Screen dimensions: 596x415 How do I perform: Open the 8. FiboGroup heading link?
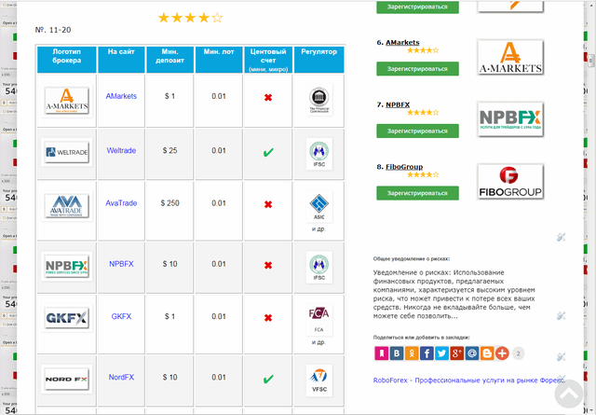404,166
